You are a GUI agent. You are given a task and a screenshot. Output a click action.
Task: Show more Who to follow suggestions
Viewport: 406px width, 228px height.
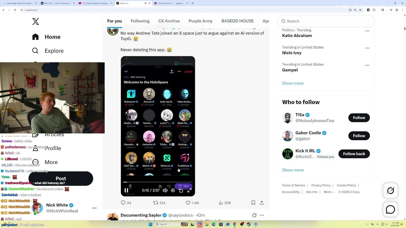[293, 170]
